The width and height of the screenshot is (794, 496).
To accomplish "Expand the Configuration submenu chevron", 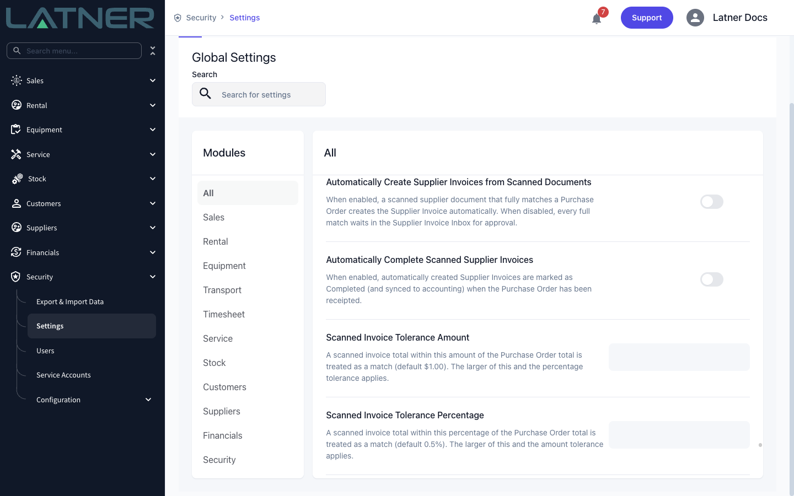I will click(148, 400).
